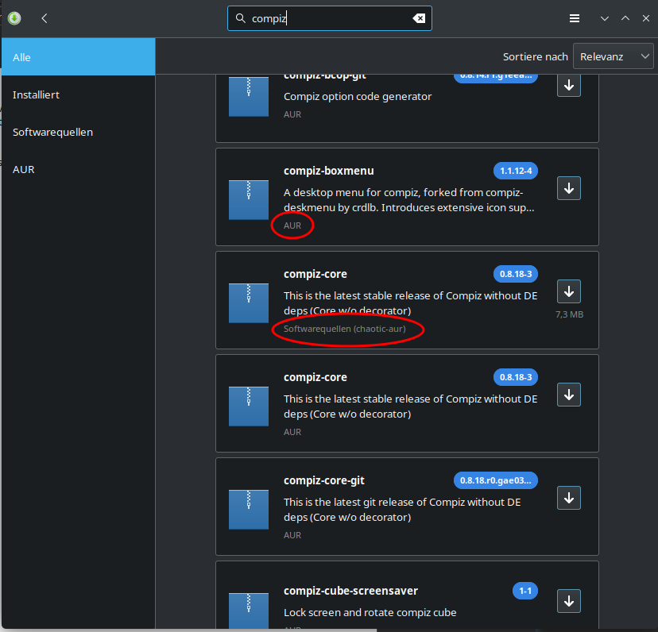Switch to the Installiert category

[x=78, y=94]
